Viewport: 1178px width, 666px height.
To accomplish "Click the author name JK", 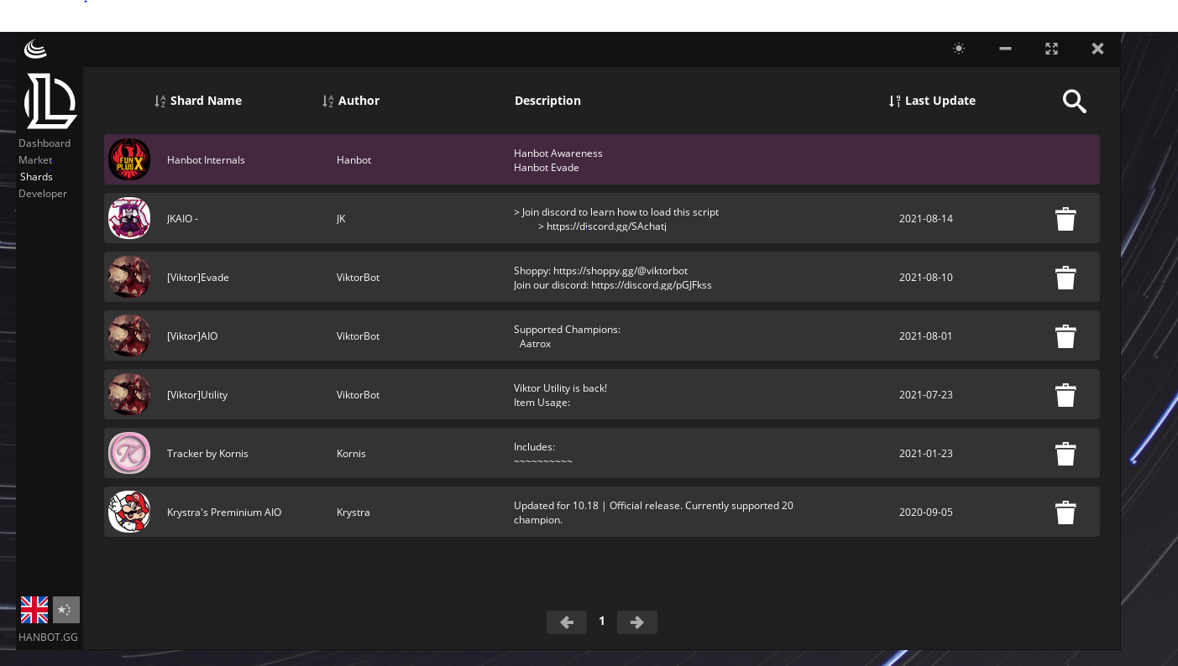I will pos(341,219).
